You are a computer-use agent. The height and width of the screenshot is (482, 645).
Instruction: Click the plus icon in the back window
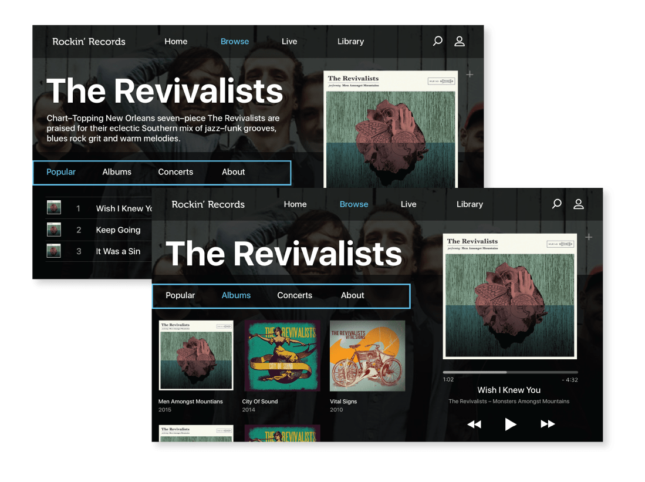coord(470,75)
